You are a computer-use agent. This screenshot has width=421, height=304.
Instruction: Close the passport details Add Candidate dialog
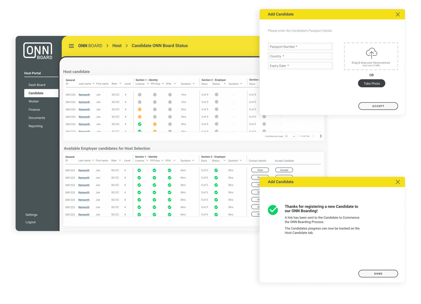point(398,14)
